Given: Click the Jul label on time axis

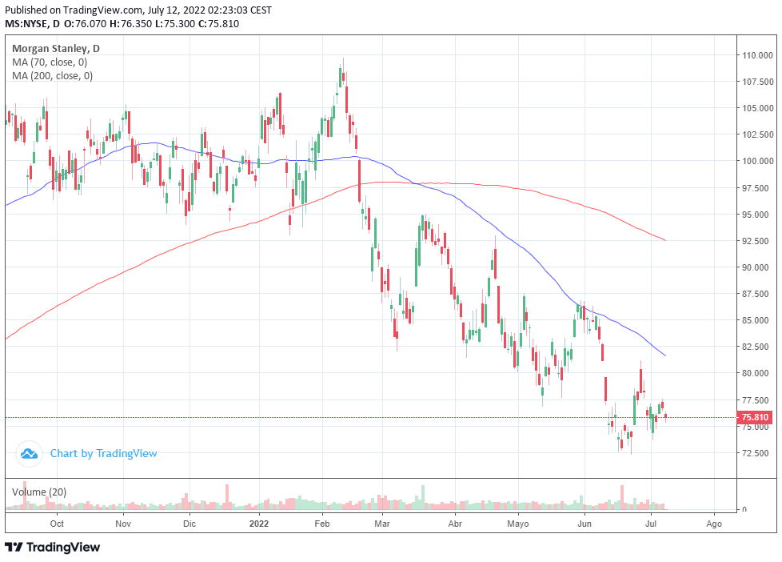Looking at the screenshot, I should [650, 524].
